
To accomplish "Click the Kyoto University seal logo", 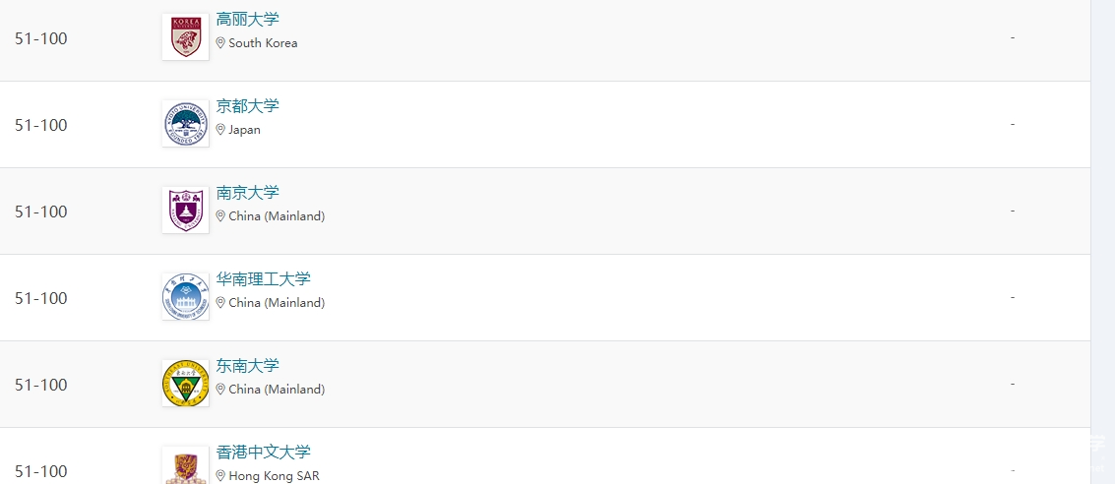I will coord(185,124).
